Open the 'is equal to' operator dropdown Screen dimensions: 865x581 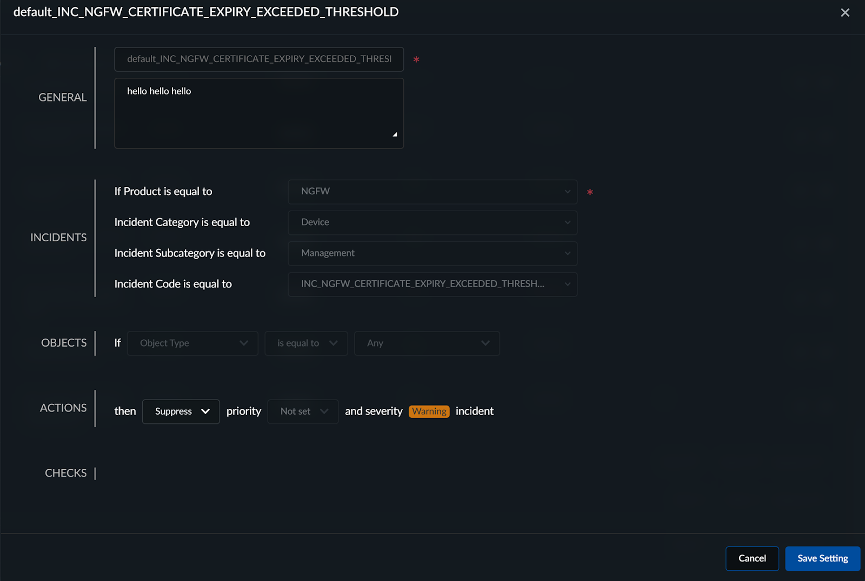tap(306, 343)
